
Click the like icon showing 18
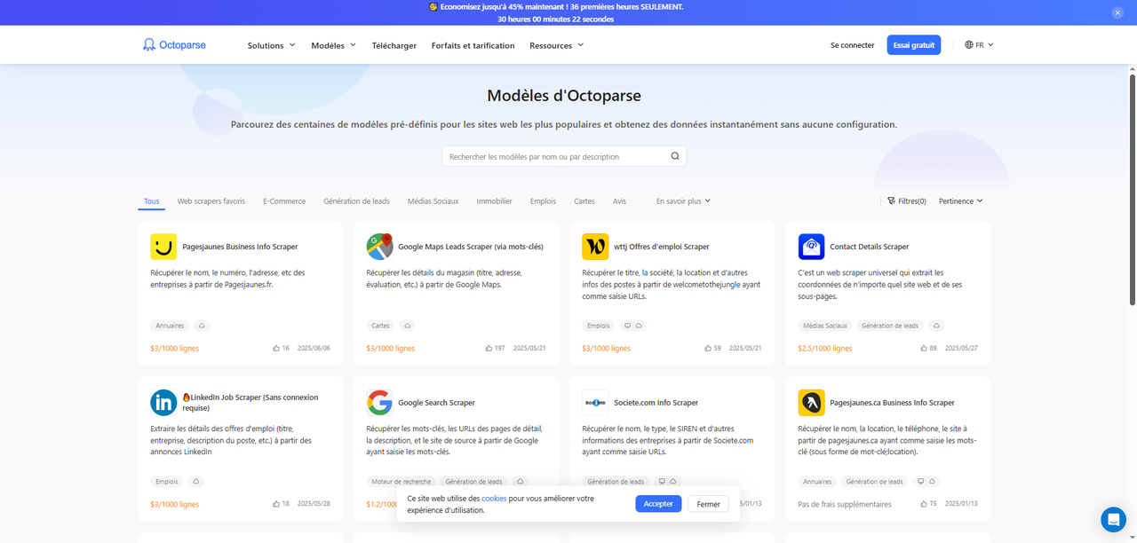(276, 504)
